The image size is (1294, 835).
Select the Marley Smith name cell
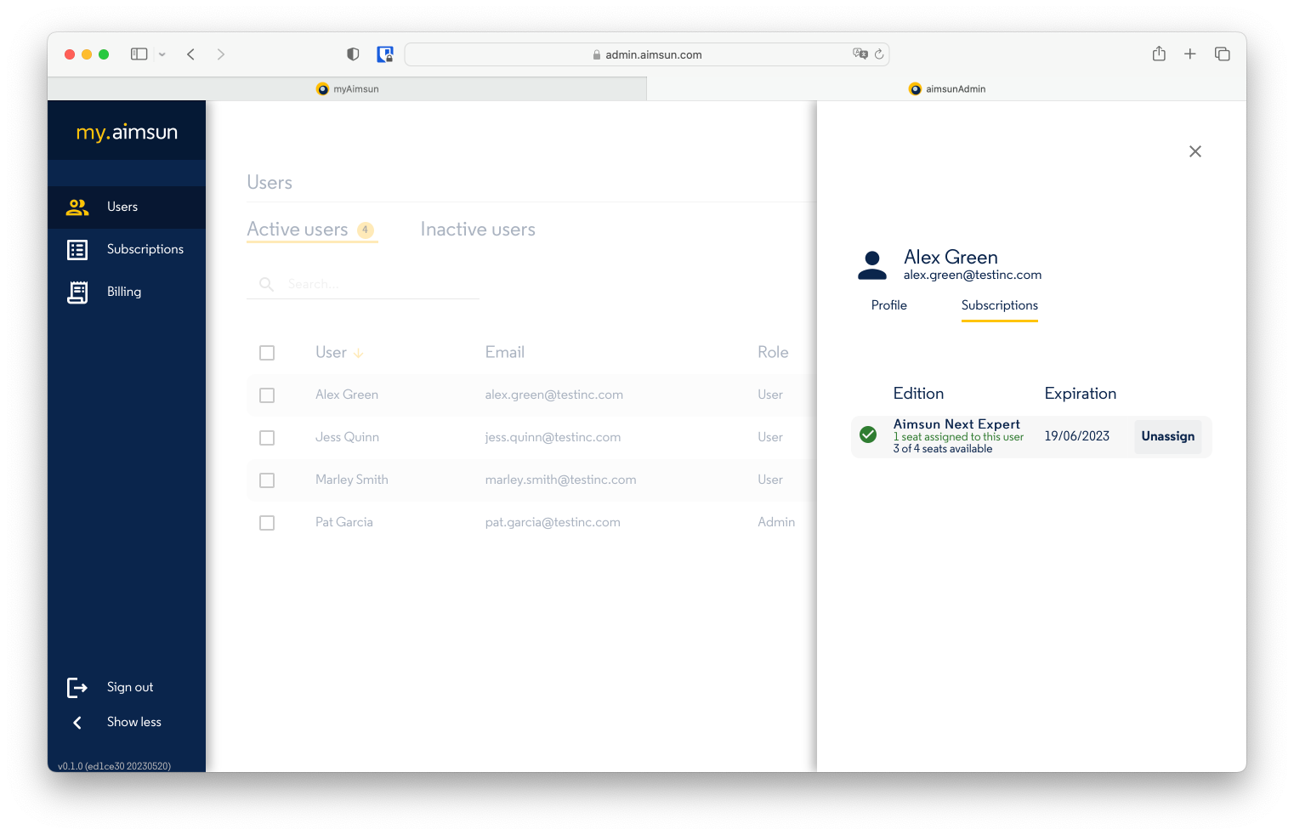pyautogui.click(x=352, y=480)
